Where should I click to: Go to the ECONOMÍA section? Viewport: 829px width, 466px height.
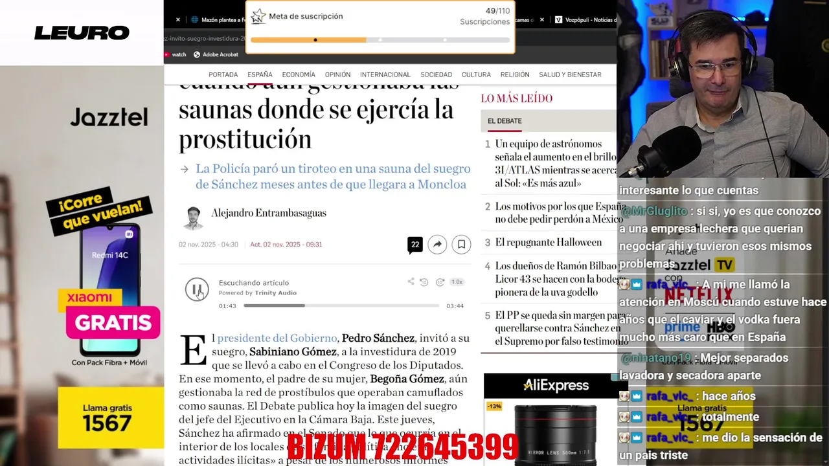point(299,74)
